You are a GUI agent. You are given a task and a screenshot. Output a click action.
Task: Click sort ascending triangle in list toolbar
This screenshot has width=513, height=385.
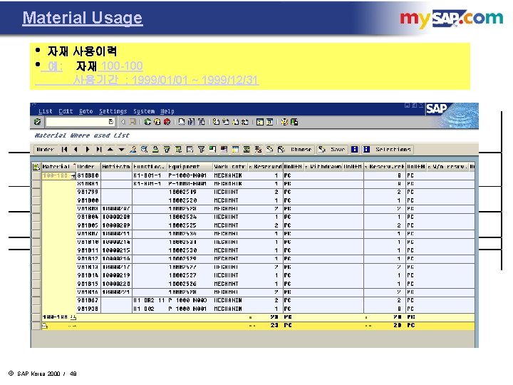(110, 149)
